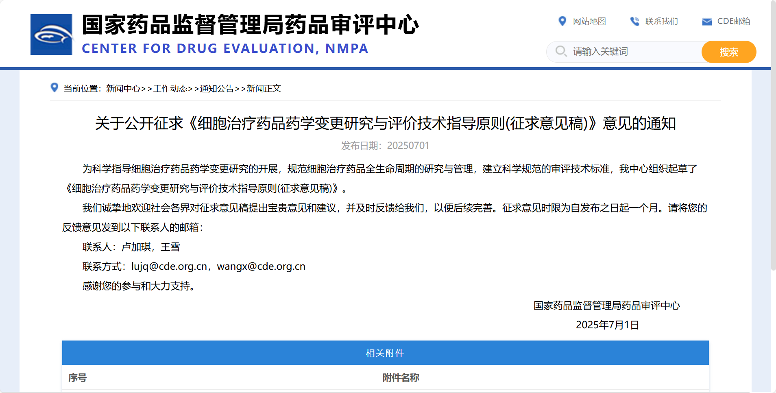Click the 相关附件 blue header bar
The height and width of the screenshot is (393, 776).
click(x=385, y=353)
